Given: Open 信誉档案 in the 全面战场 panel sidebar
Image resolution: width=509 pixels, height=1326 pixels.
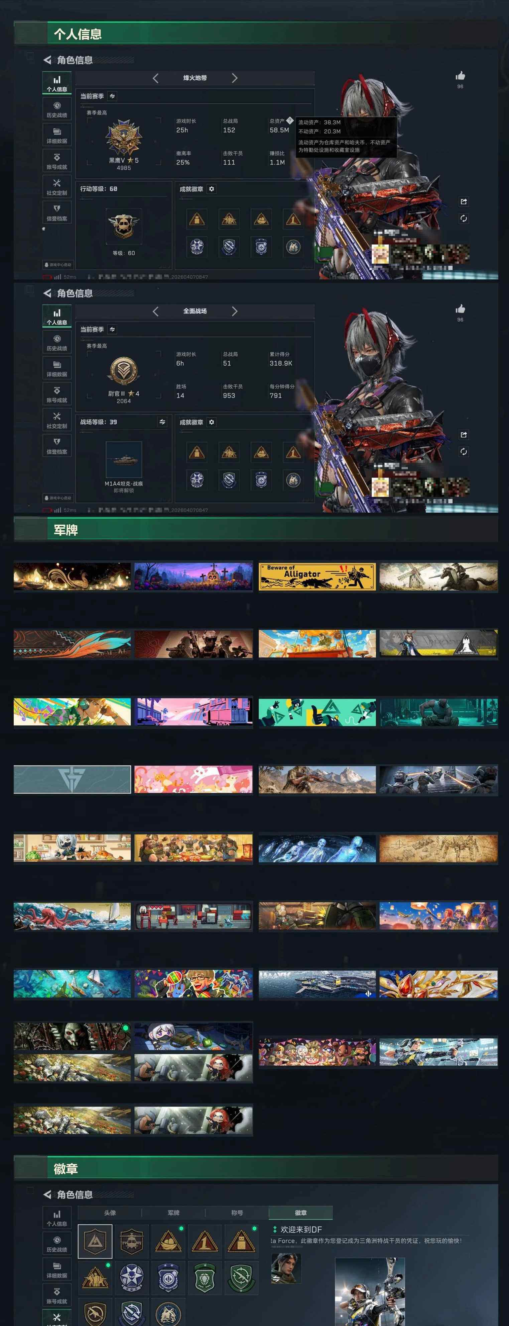Looking at the screenshot, I should (56, 446).
